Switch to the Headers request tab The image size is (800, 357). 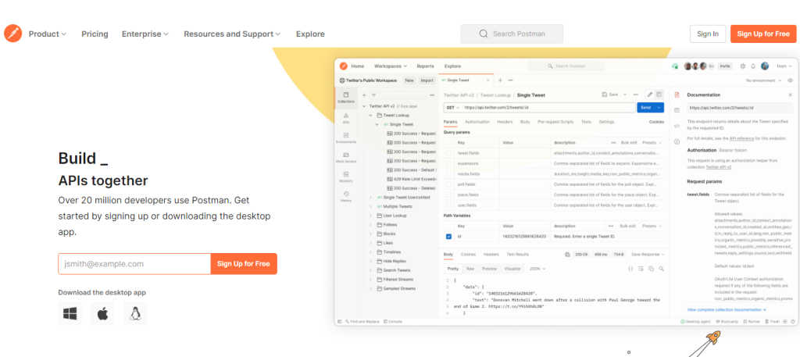pos(505,122)
